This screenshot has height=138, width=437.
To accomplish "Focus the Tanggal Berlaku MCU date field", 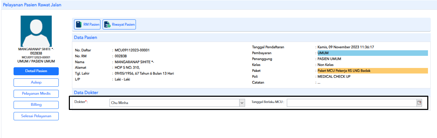I will (351, 103).
